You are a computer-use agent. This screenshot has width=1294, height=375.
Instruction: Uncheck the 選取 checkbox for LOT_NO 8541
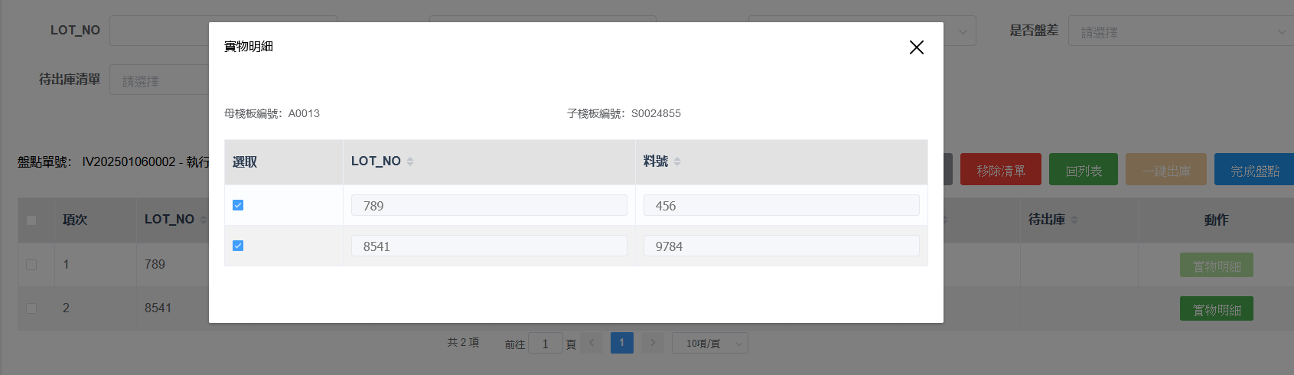[x=238, y=246]
